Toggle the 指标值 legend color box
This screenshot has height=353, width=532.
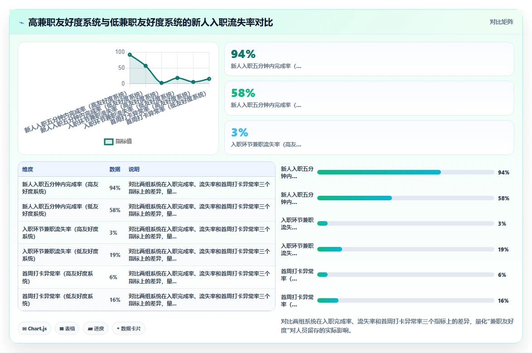pyautogui.click(x=109, y=141)
